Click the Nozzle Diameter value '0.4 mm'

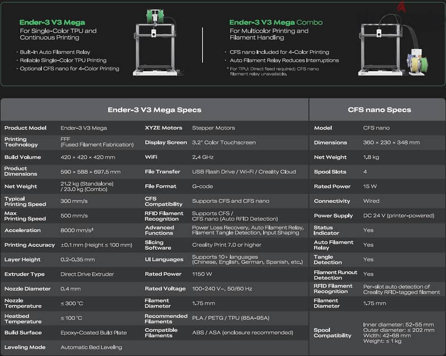[70, 289]
